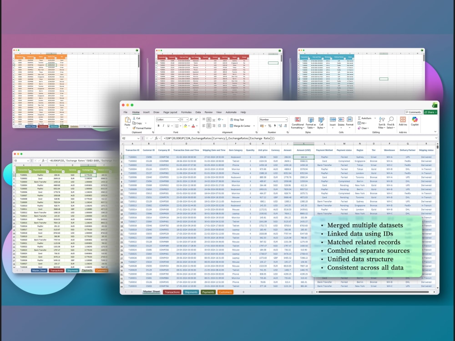The image size is (455, 341).
Task: Switch to the Data ribbon tab
Action: [198, 112]
